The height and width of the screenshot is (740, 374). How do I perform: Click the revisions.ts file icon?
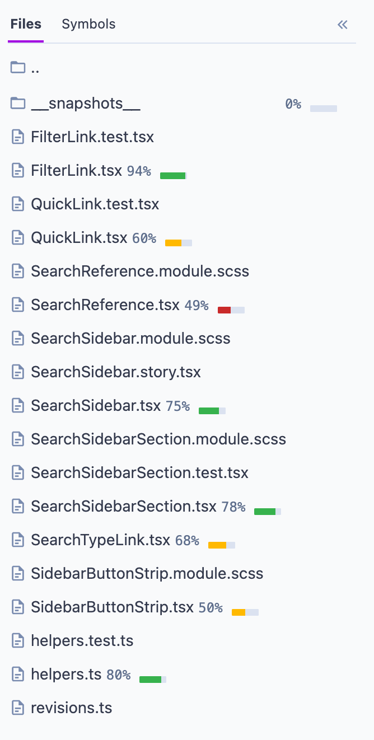[18, 708]
